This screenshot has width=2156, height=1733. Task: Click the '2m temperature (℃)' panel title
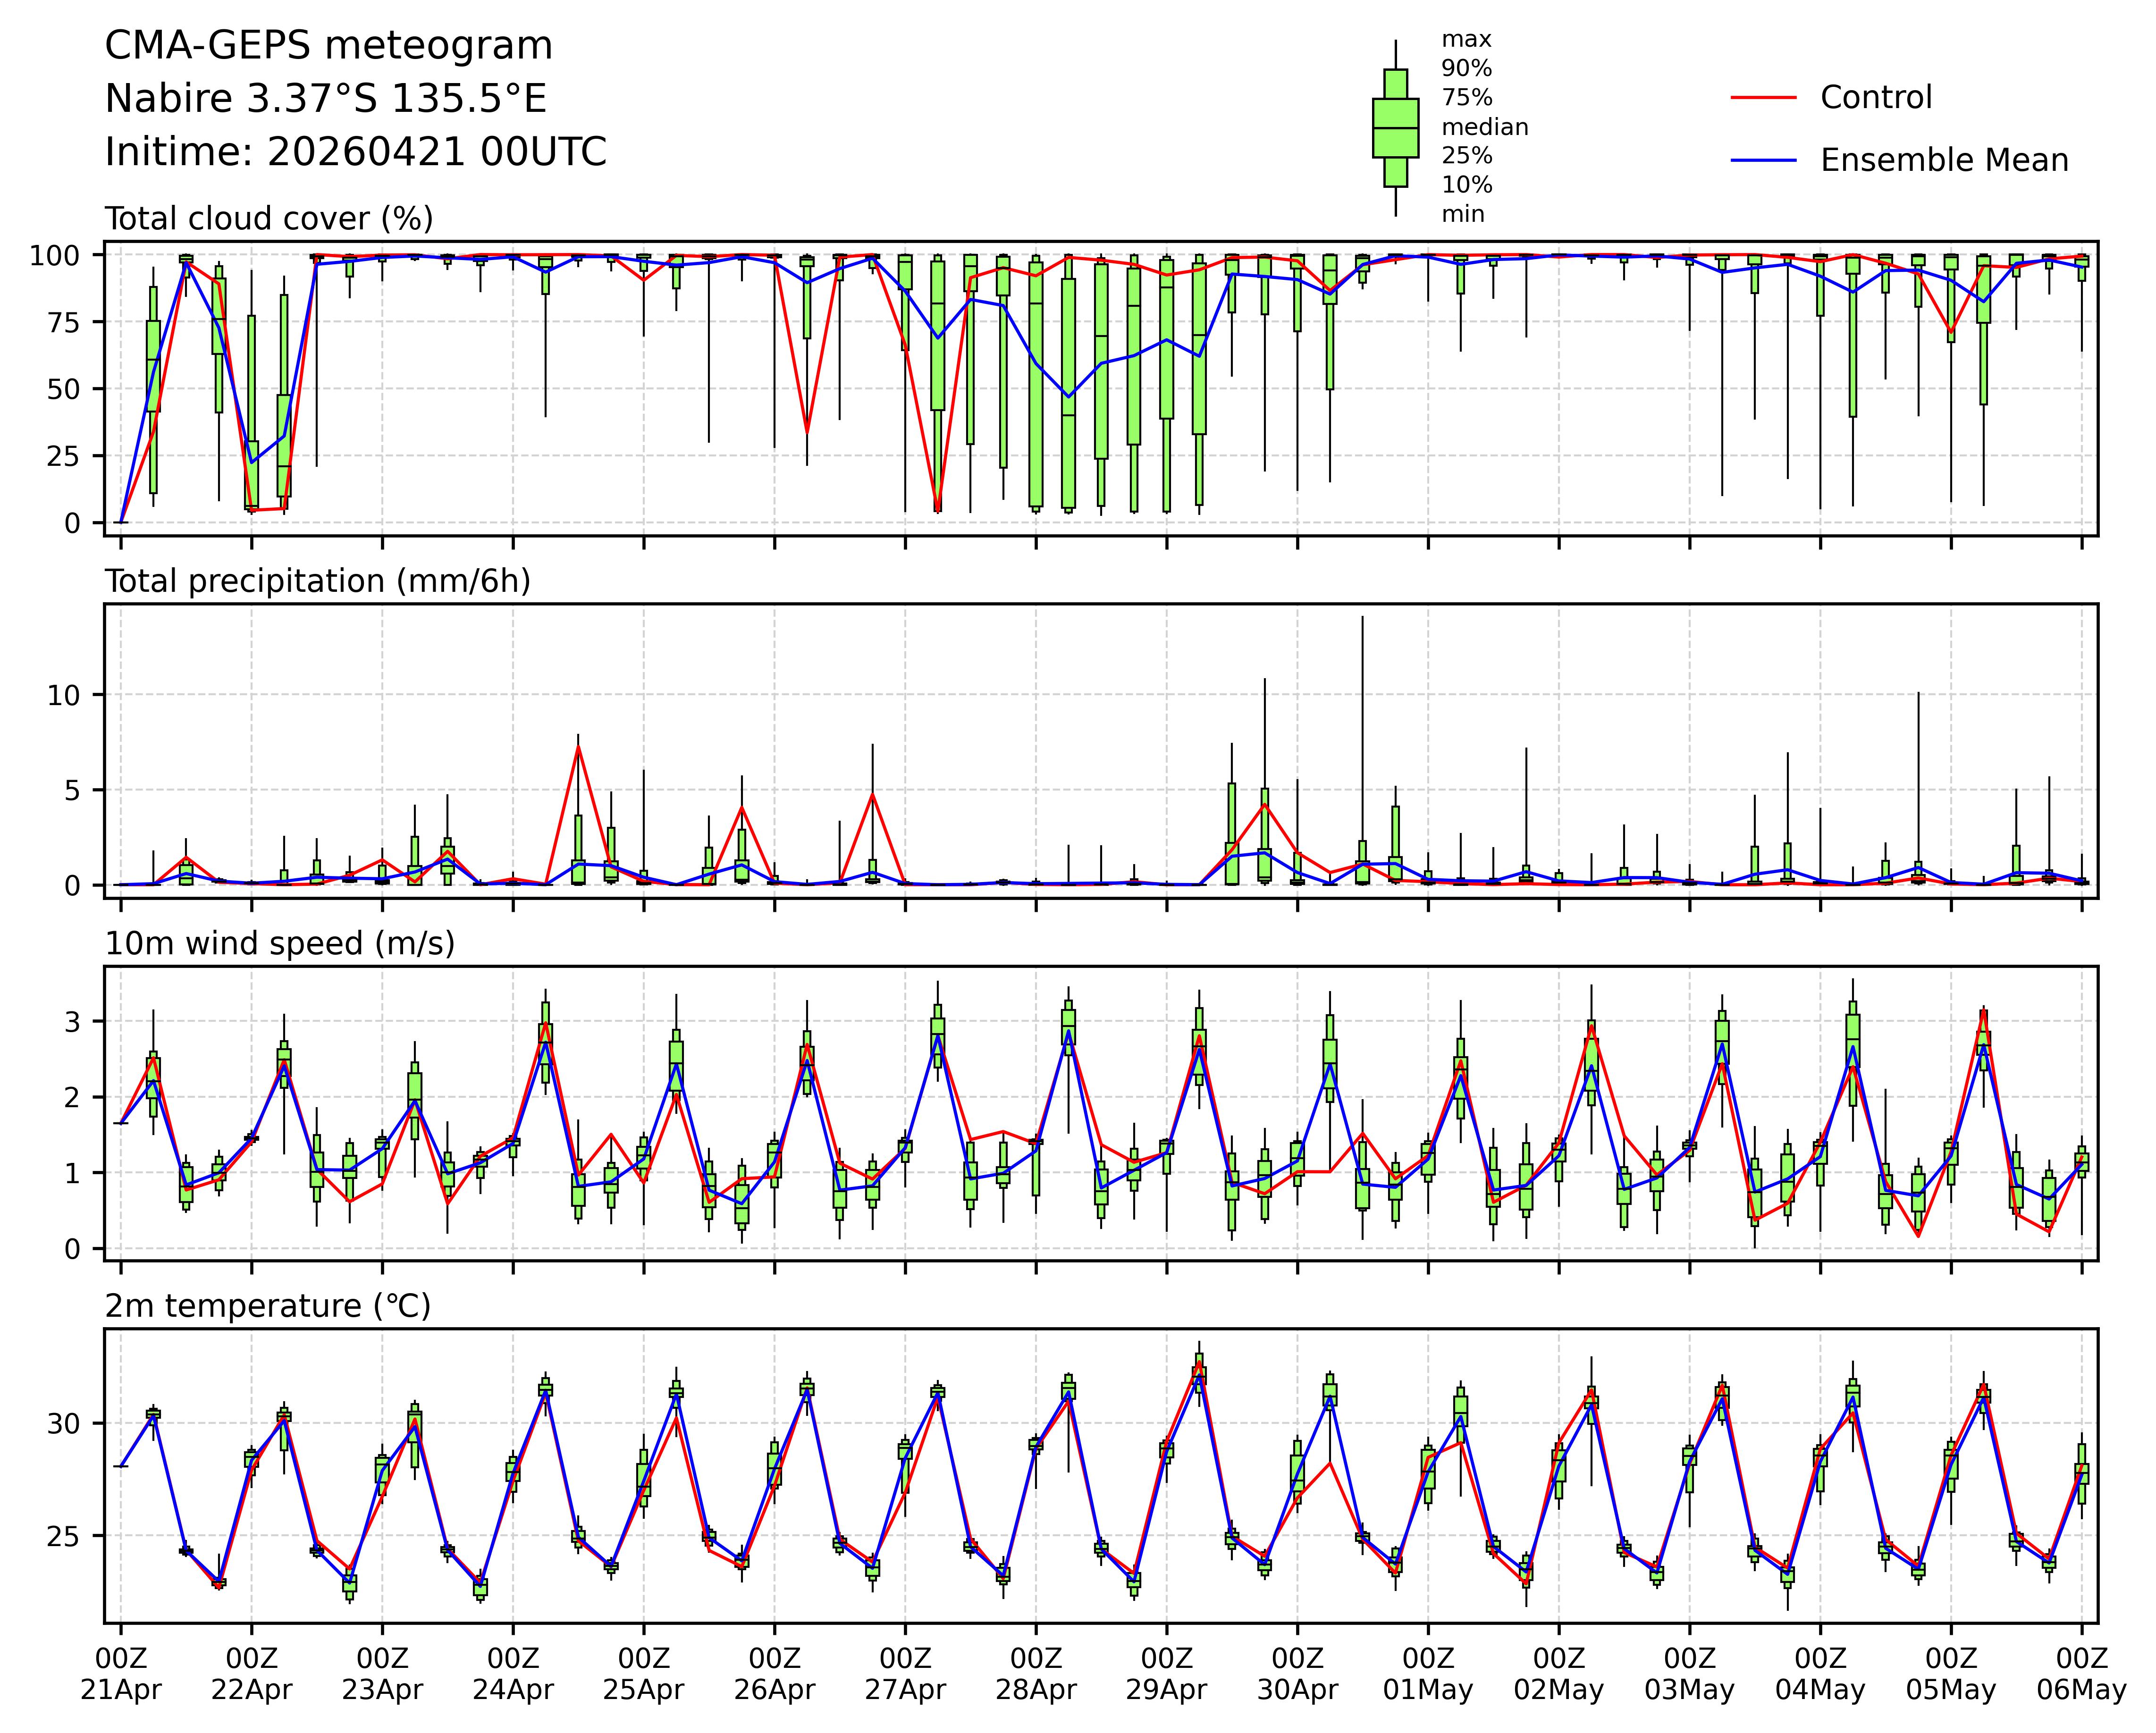(268, 1306)
